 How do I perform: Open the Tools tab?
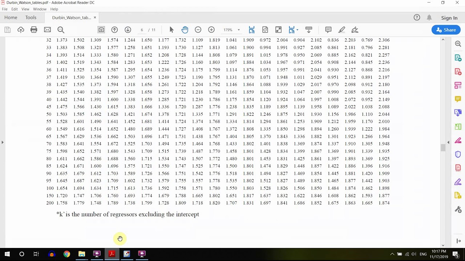pyautogui.click(x=31, y=17)
